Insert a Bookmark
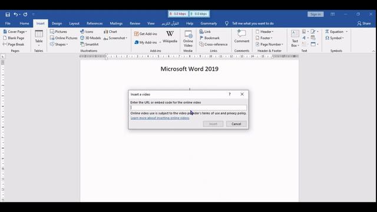377x212 pixels. click(210, 38)
